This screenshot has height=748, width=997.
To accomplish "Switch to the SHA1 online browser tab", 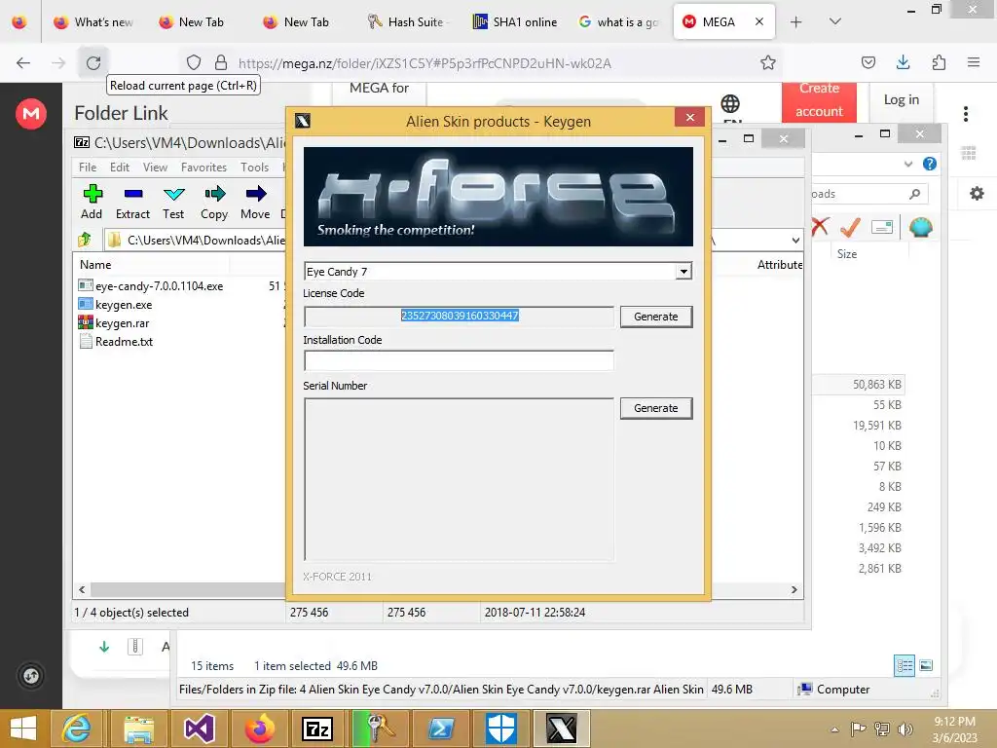I will [x=515, y=21].
